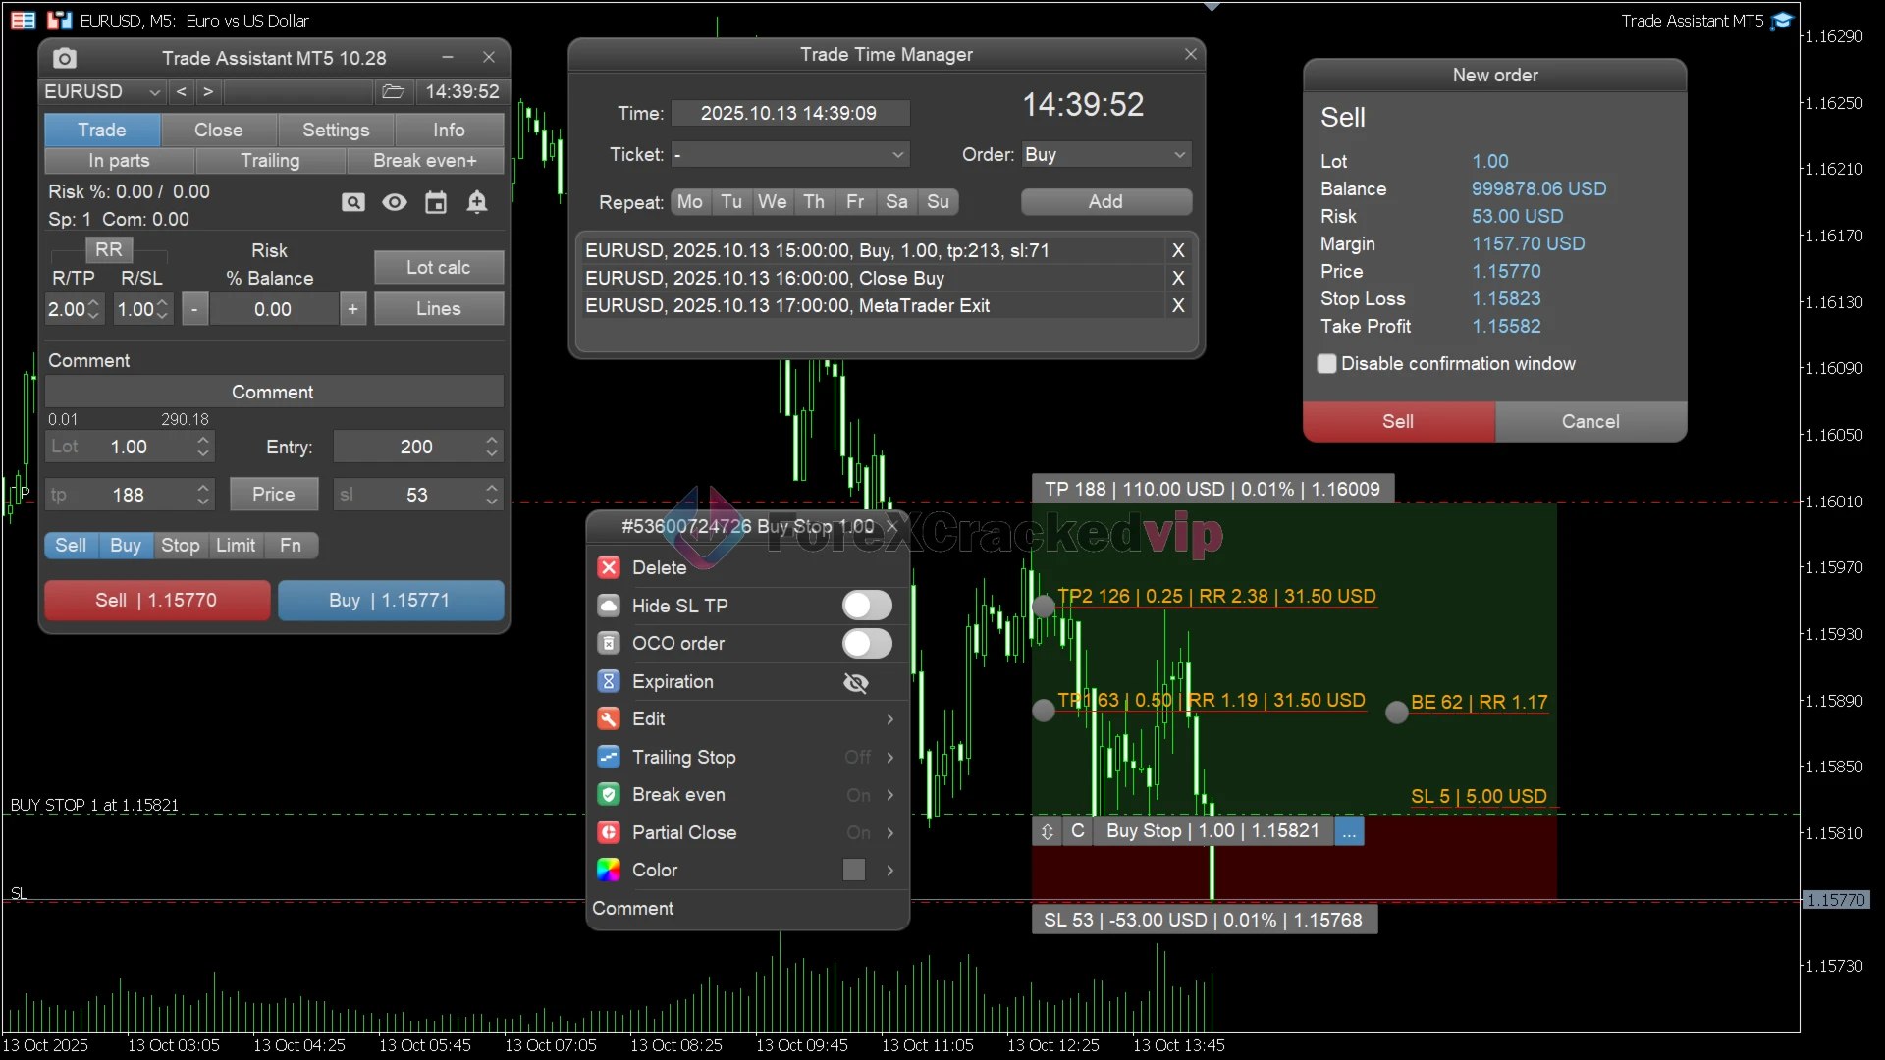Expand the Trailing Stop submenu

pos(684,757)
